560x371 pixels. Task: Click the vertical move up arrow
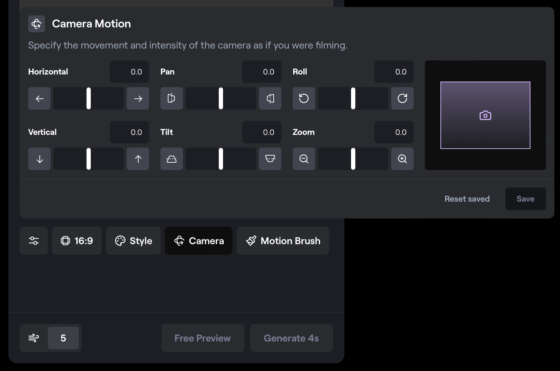point(138,159)
